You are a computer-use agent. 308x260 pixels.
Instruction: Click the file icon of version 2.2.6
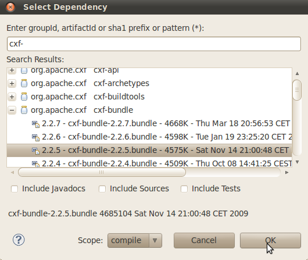coord(36,137)
